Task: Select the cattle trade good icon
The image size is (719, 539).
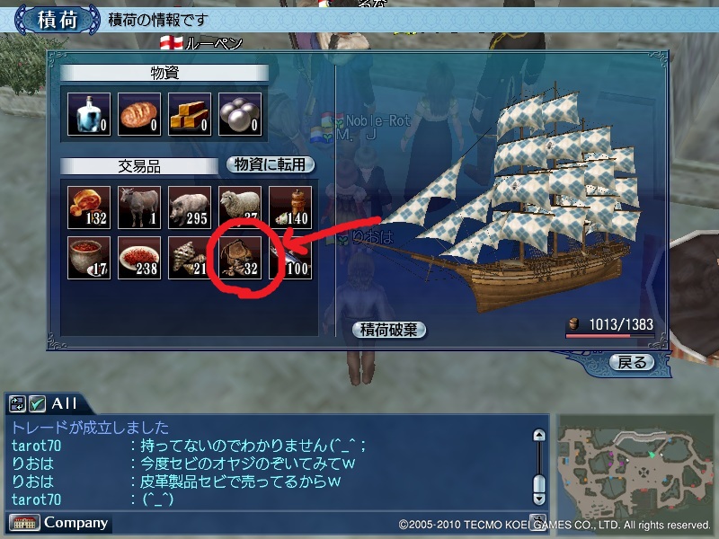Action: point(139,208)
